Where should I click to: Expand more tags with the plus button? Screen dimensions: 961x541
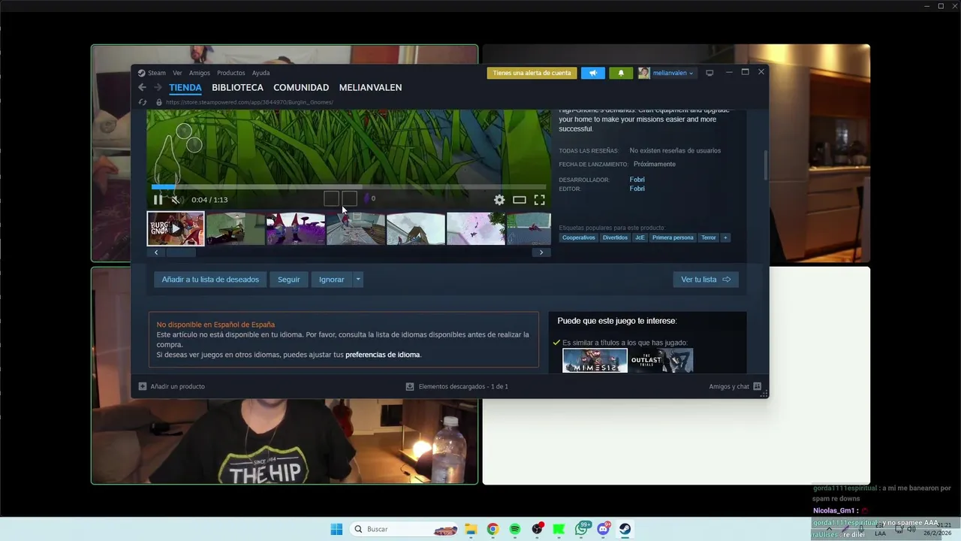point(725,237)
